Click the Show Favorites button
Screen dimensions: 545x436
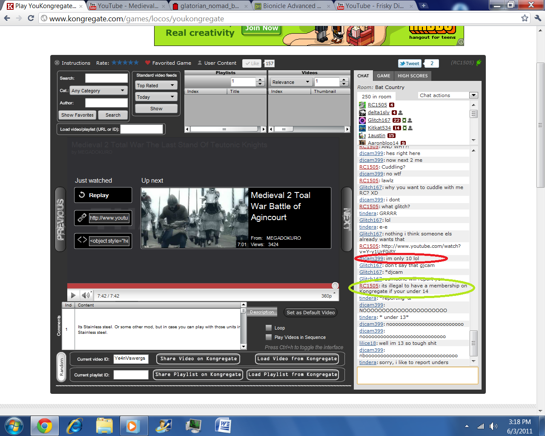click(77, 115)
